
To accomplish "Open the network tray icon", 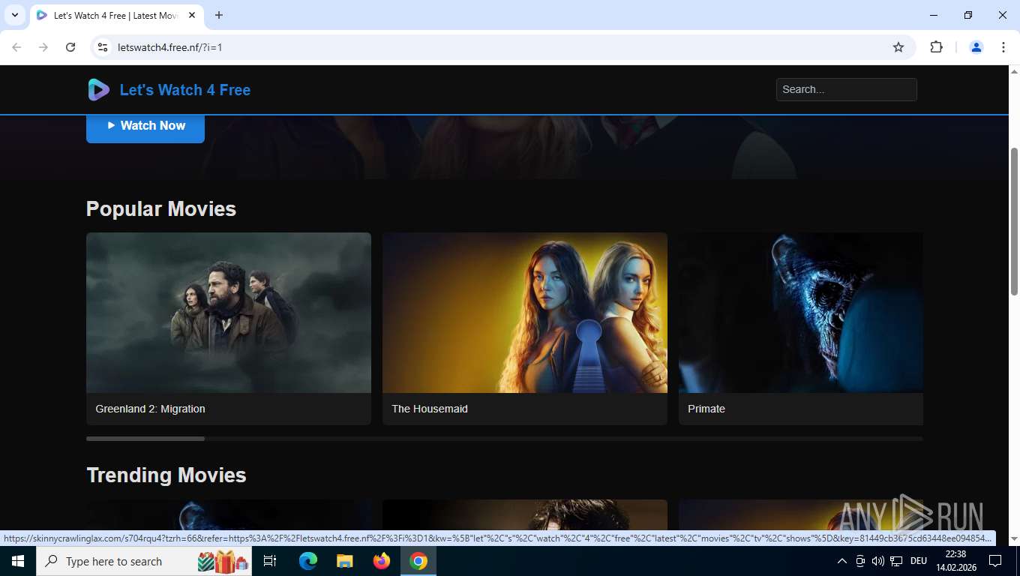I will coord(896,561).
